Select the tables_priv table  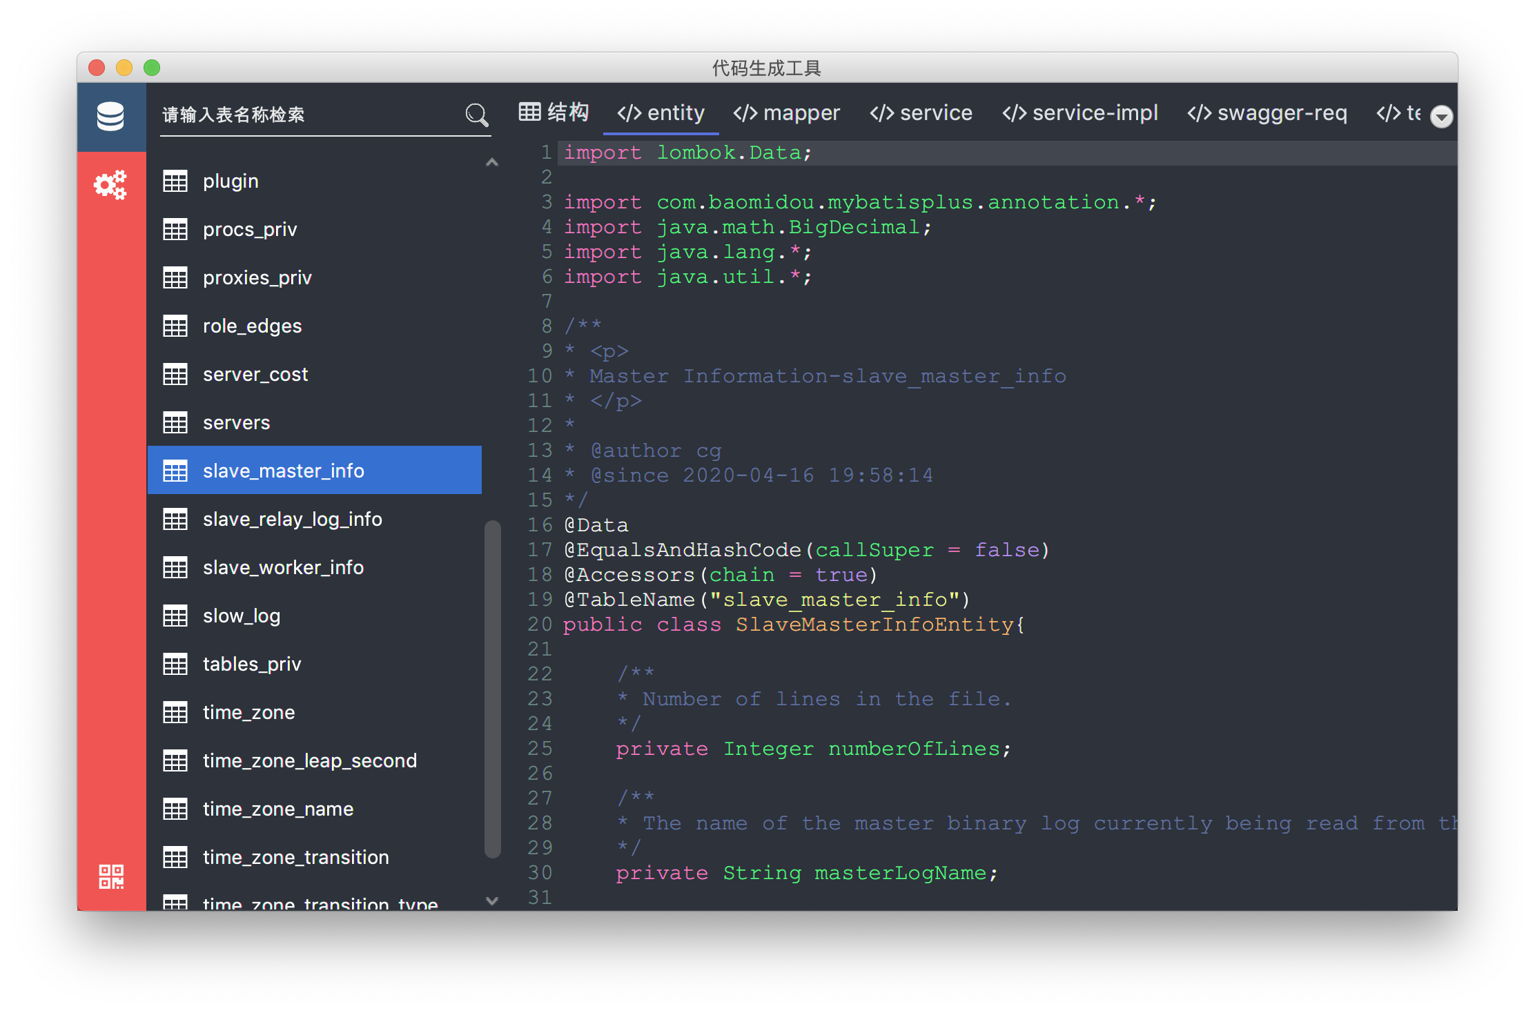coord(252,664)
